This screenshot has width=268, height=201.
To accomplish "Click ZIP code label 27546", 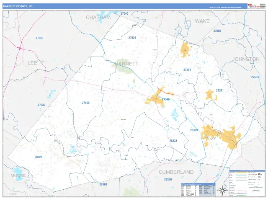I will point(166,99).
